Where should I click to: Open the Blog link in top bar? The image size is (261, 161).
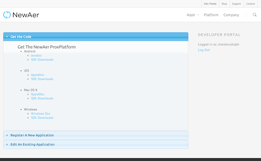click(x=224, y=3)
